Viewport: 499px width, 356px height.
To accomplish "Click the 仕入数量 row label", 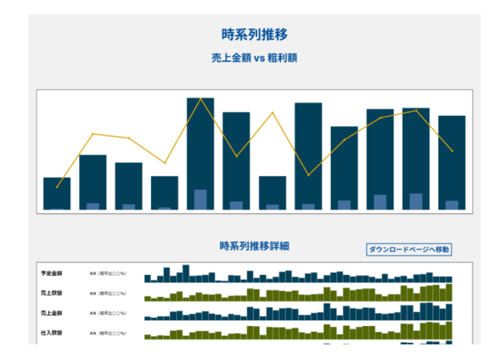I will click(51, 333).
